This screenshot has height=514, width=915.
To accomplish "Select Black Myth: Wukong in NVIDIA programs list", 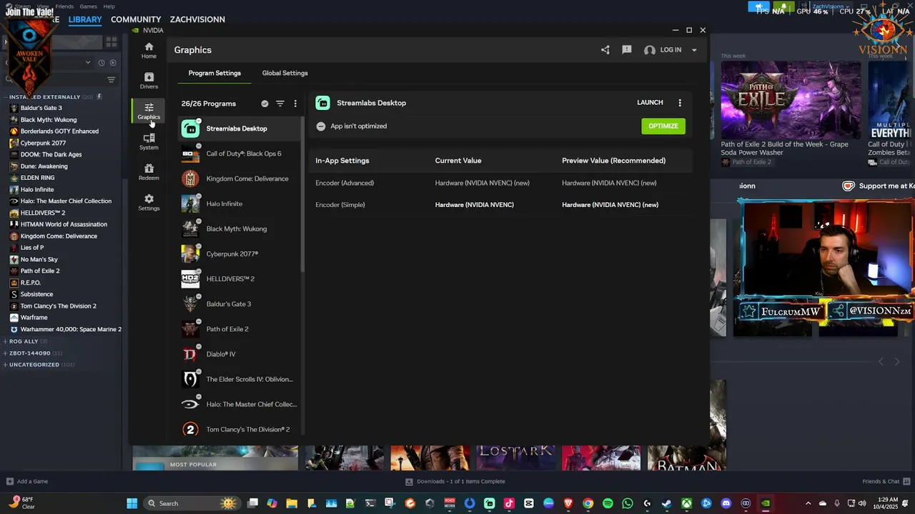I will (x=238, y=228).
